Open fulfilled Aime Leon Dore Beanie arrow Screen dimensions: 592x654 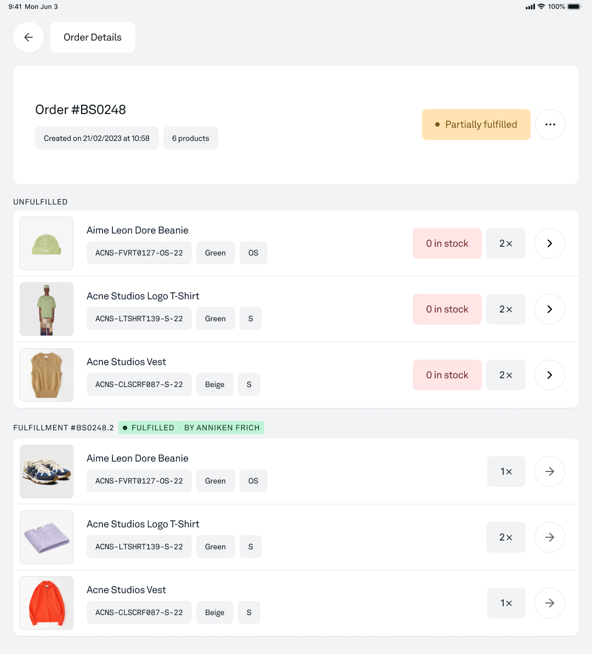[x=549, y=471]
